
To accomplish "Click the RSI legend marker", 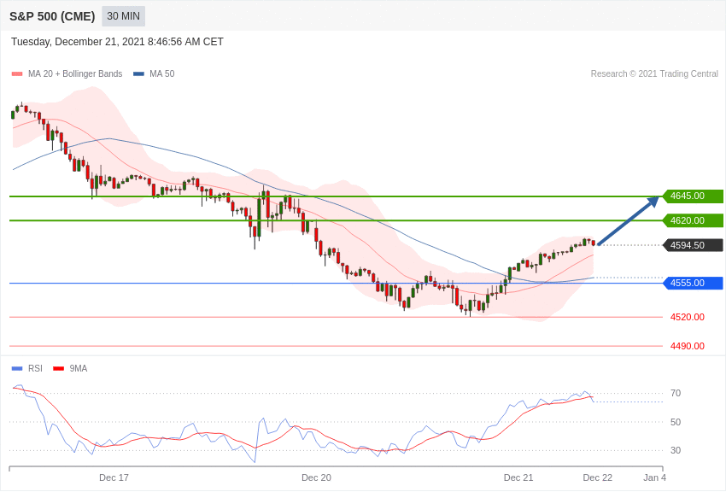I will pyautogui.click(x=17, y=369).
